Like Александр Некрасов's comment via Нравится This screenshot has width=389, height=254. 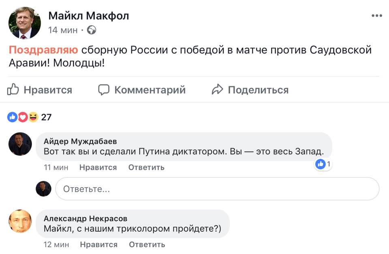[x=99, y=244]
